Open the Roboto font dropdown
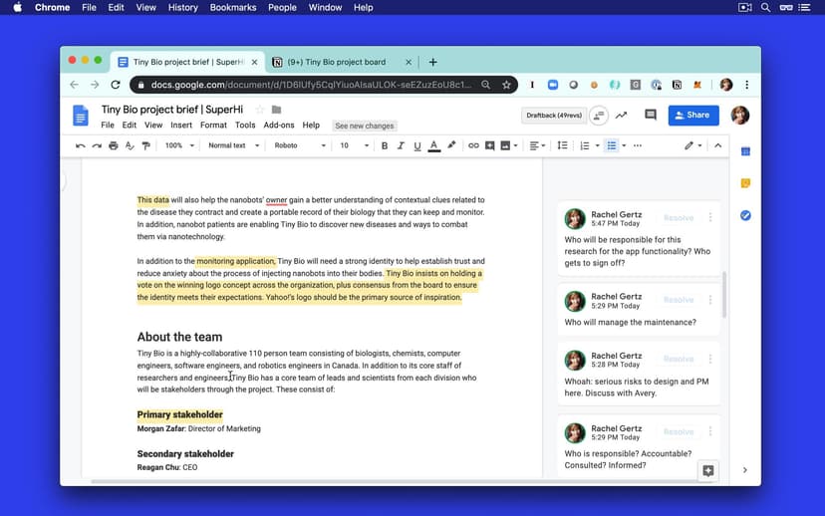 pos(299,145)
